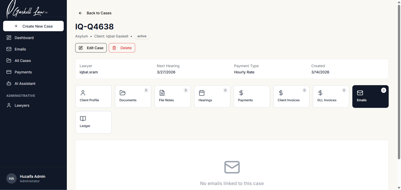The image size is (401, 190).
Task: Open the GLL Invoices section
Action: [x=331, y=96]
